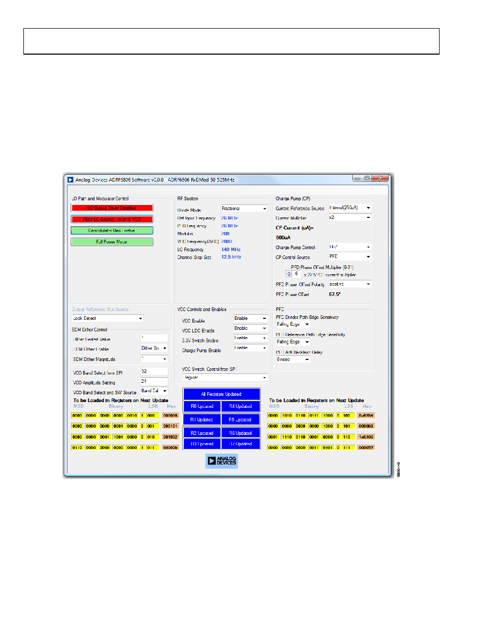The width and height of the screenshot is (477, 618).
Task: Open the Current Multiplier x2 dropdown
Action: coord(350,217)
